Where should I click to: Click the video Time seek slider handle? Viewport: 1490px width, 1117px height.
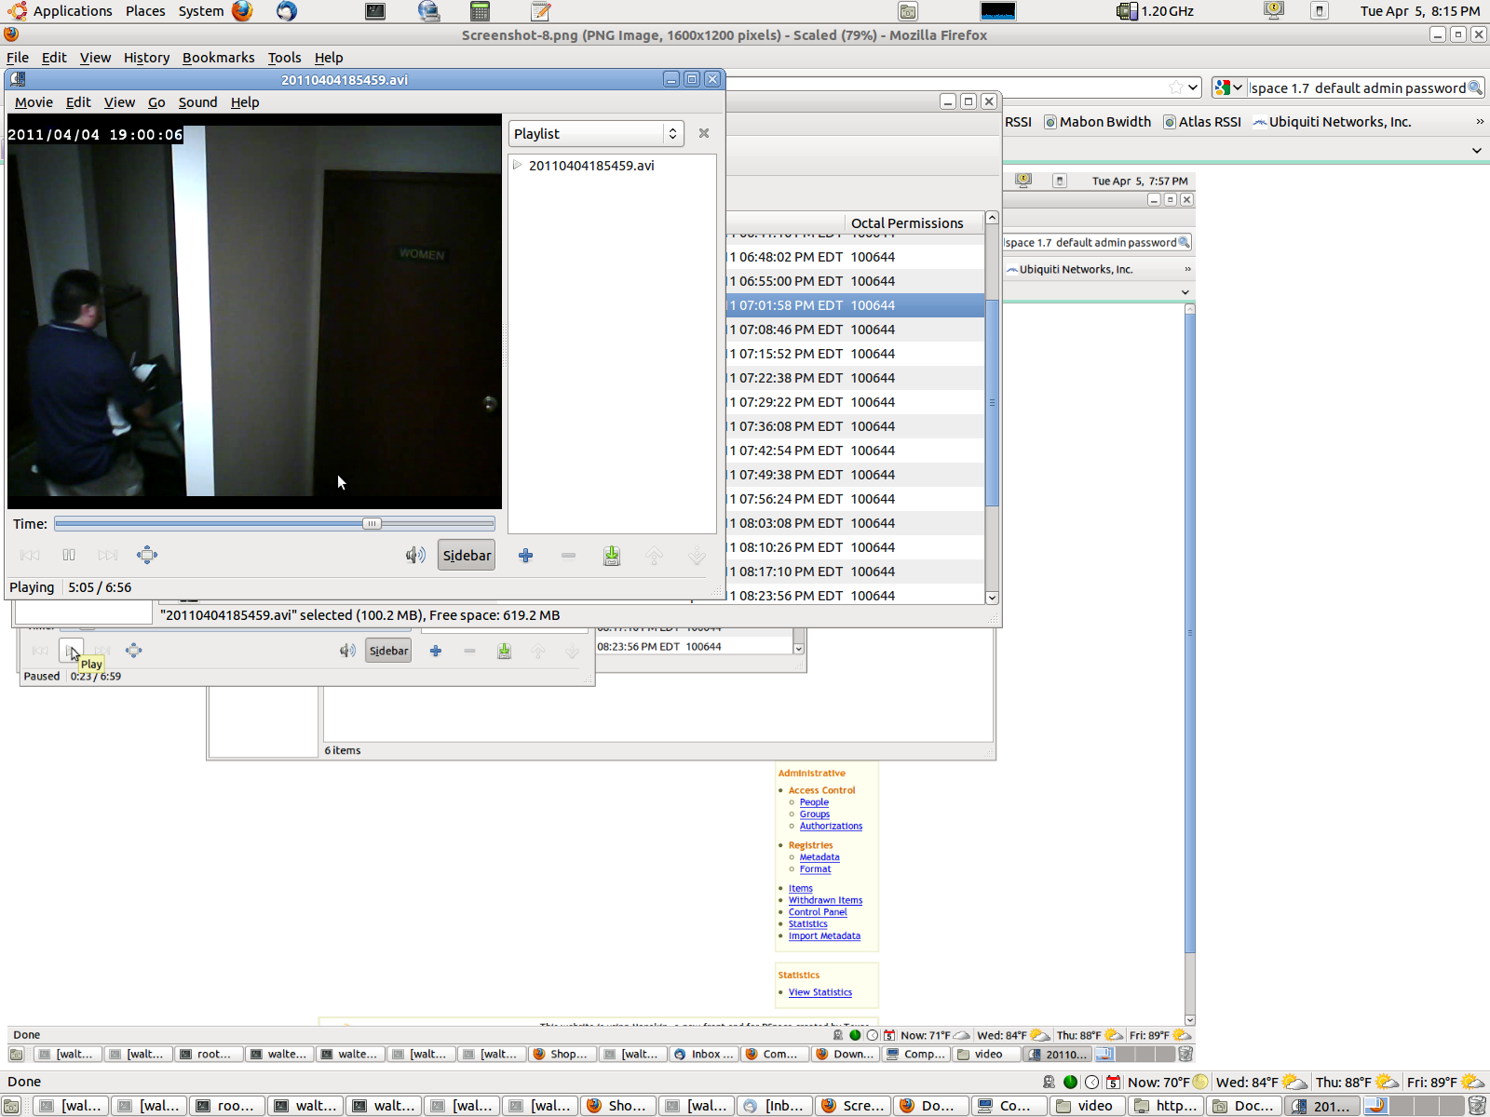tap(372, 524)
